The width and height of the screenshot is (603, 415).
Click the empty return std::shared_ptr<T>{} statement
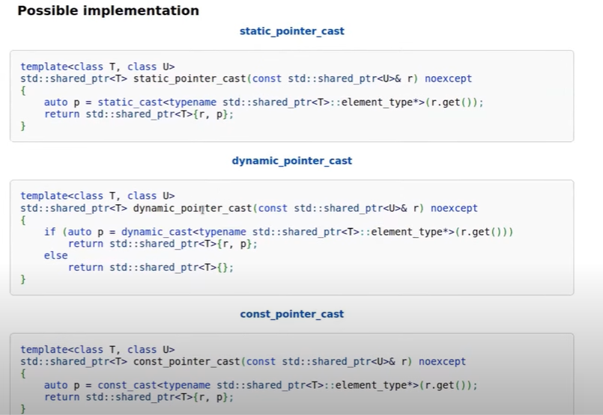[x=151, y=268]
